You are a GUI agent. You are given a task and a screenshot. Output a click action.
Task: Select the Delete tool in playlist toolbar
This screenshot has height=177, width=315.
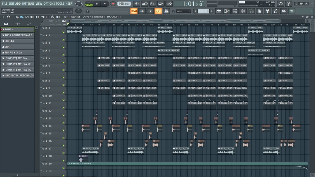[x=27, y=17]
